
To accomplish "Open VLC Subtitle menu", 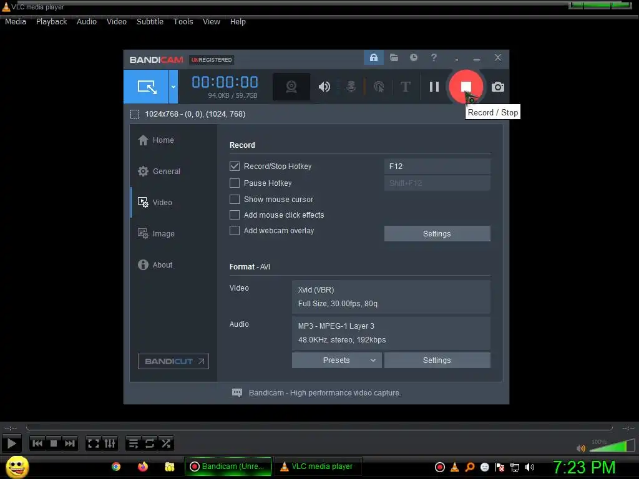I will (150, 22).
